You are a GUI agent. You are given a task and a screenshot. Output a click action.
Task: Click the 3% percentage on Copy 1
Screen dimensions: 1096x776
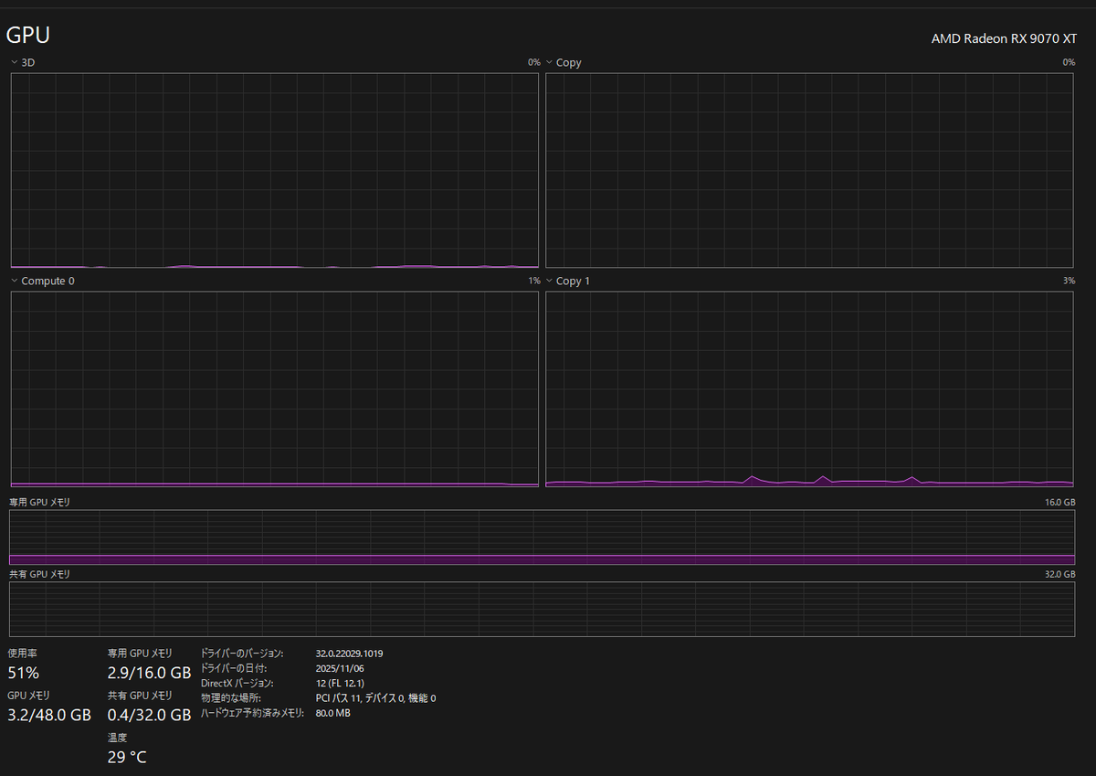tap(1069, 282)
